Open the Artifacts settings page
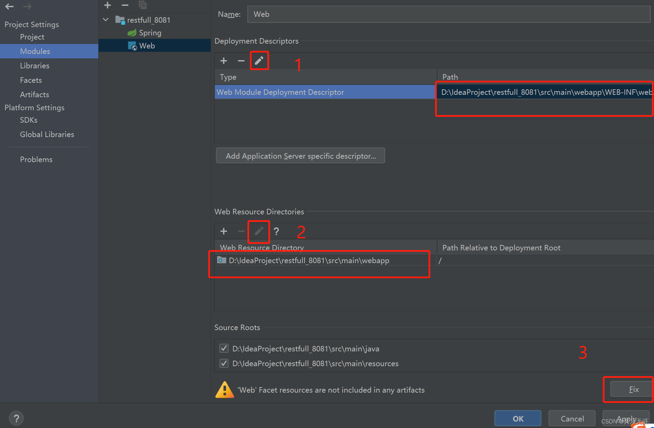This screenshot has width=654, height=428. (x=34, y=94)
